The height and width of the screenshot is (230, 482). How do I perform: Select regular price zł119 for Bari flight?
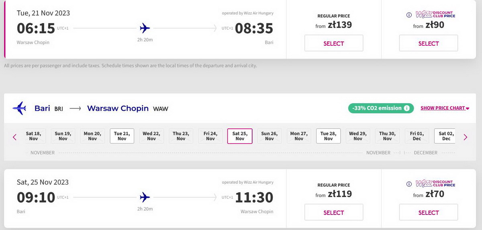click(x=334, y=212)
